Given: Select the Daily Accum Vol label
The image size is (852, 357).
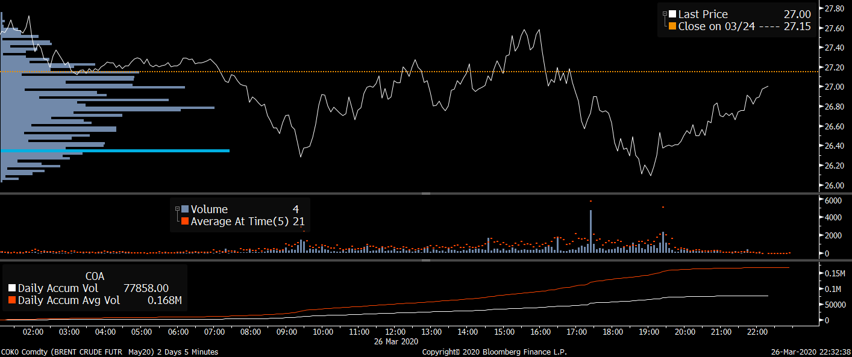Looking at the screenshot, I should (x=58, y=288).
